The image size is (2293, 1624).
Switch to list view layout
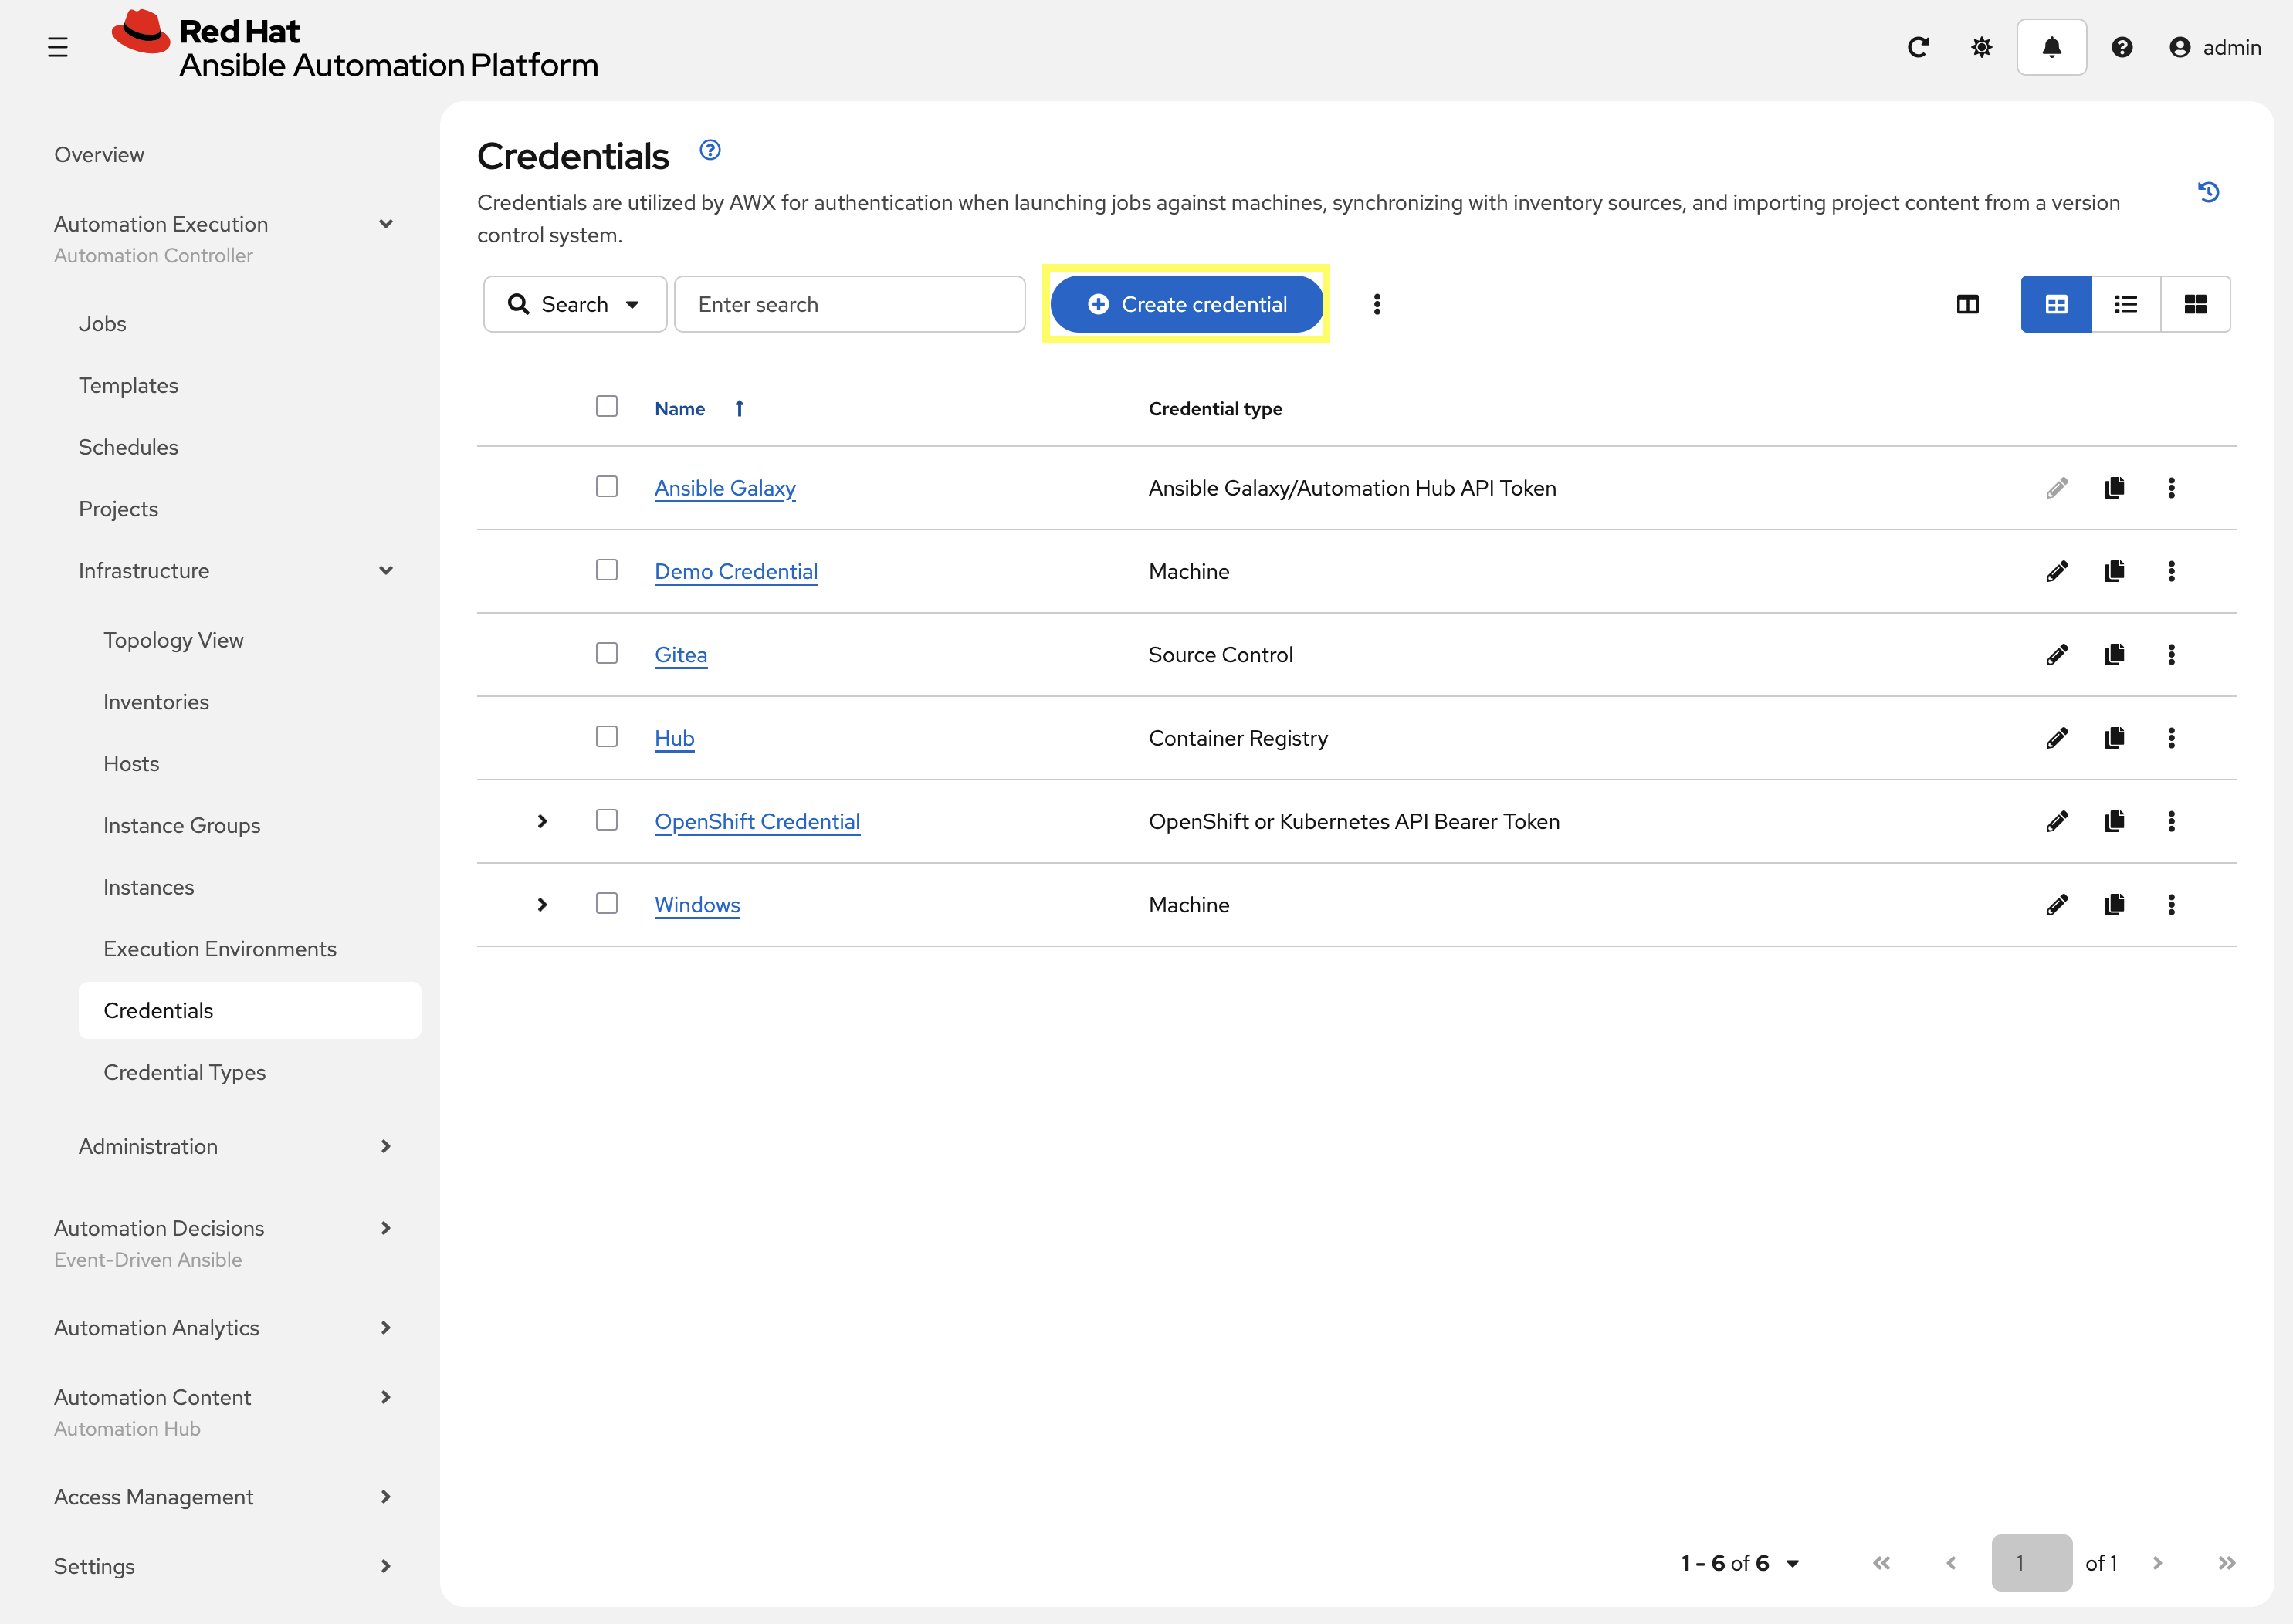2125,304
